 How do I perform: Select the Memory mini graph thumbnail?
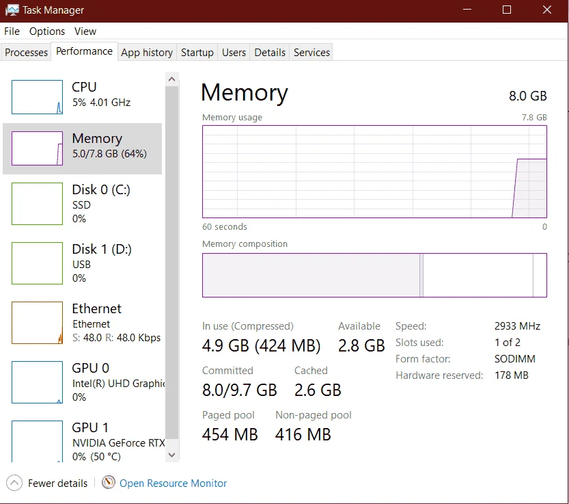[37, 148]
